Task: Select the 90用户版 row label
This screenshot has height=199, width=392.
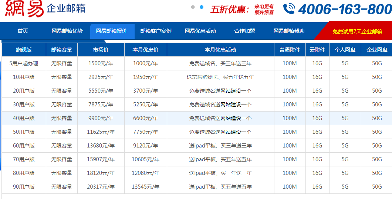Action: [24, 187]
